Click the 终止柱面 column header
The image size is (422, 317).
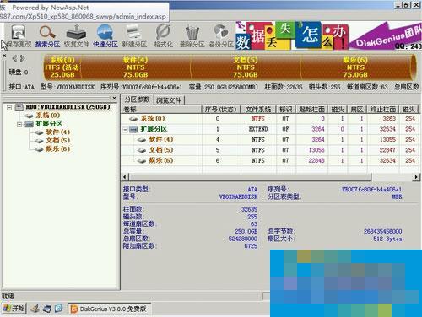[x=383, y=109]
